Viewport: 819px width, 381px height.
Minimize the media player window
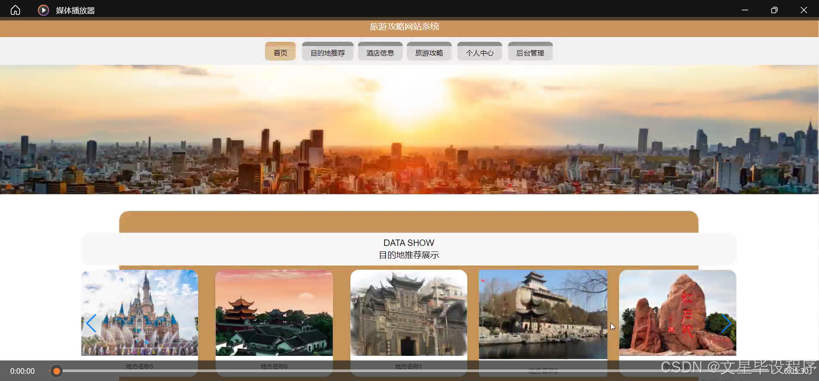(x=745, y=10)
